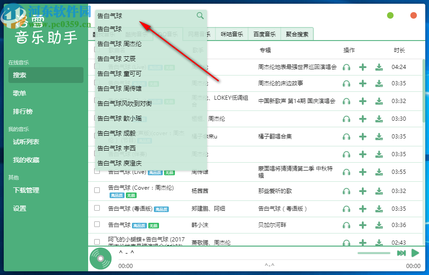Skip to next track in player
This screenshot has width=429, height=275.
click(401, 253)
